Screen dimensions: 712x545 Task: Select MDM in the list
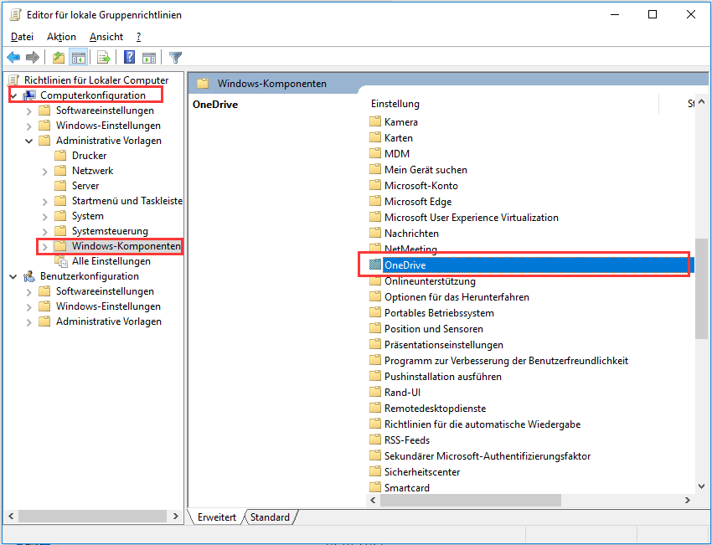(397, 153)
